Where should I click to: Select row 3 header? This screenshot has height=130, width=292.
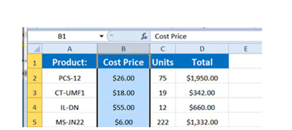coord(35,91)
